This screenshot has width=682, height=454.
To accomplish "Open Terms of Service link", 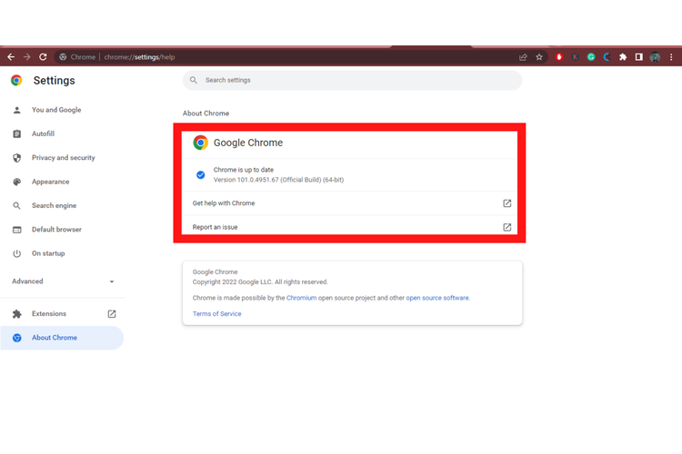I will (217, 313).
